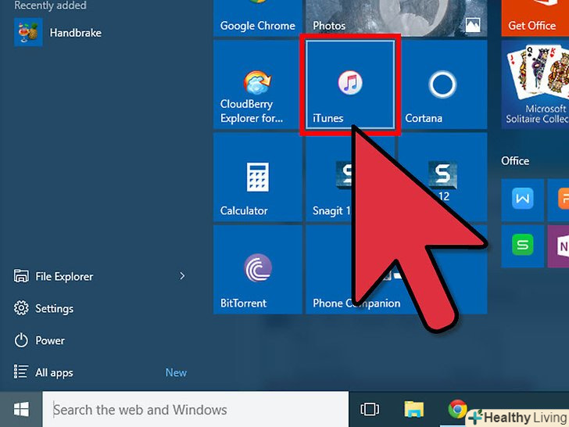Launch Handbrake from Recently added
The width and height of the screenshot is (569, 427).
(58, 33)
